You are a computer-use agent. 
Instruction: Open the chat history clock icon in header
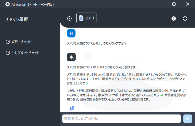click(69, 18)
